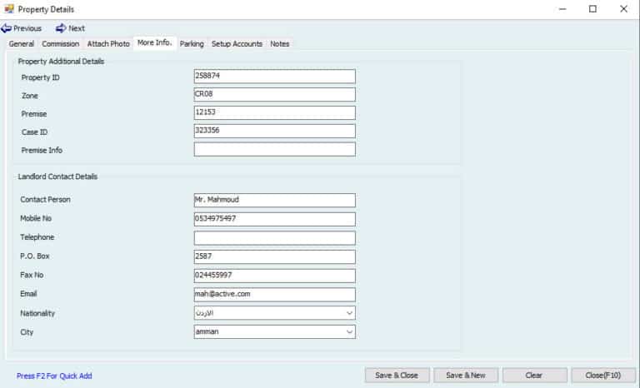
Task: Go to the Attach Photo tab
Action: click(x=108, y=44)
